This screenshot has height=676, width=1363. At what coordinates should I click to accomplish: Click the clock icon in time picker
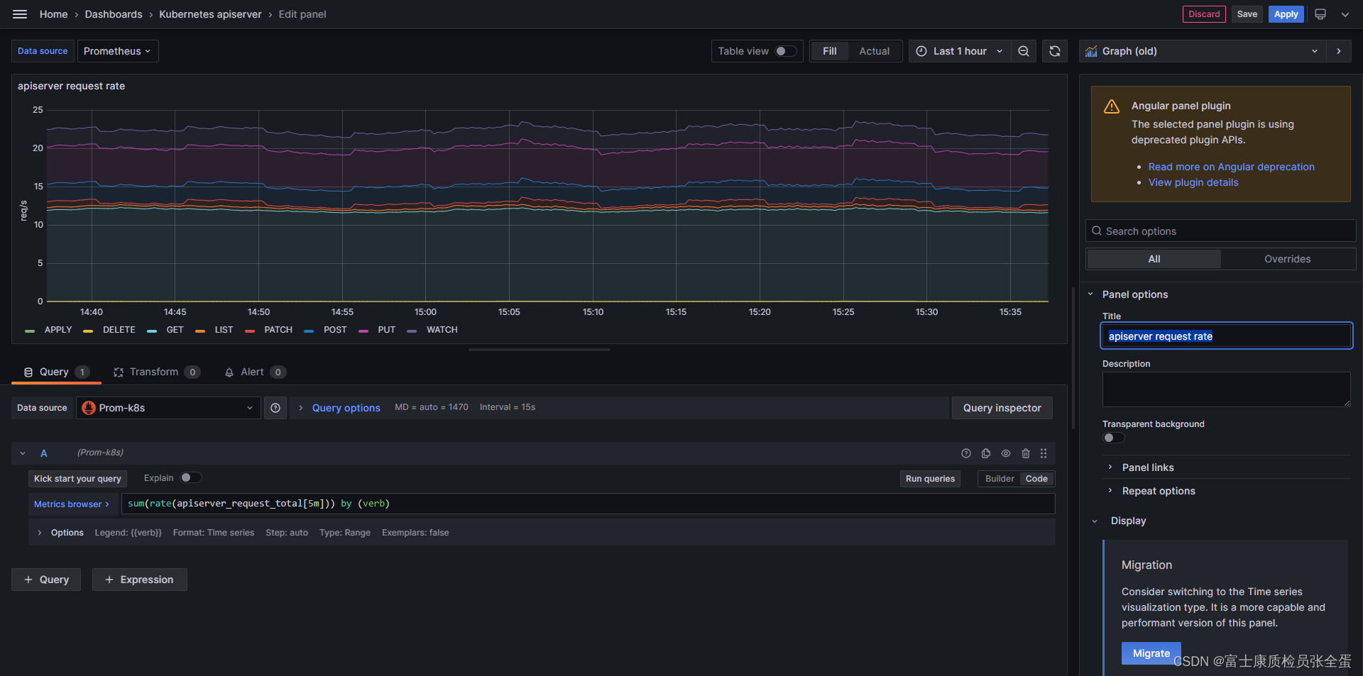pos(921,51)
